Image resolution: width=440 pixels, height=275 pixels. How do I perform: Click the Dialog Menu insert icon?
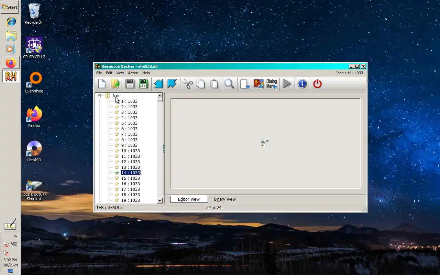[x=272, y=84]
